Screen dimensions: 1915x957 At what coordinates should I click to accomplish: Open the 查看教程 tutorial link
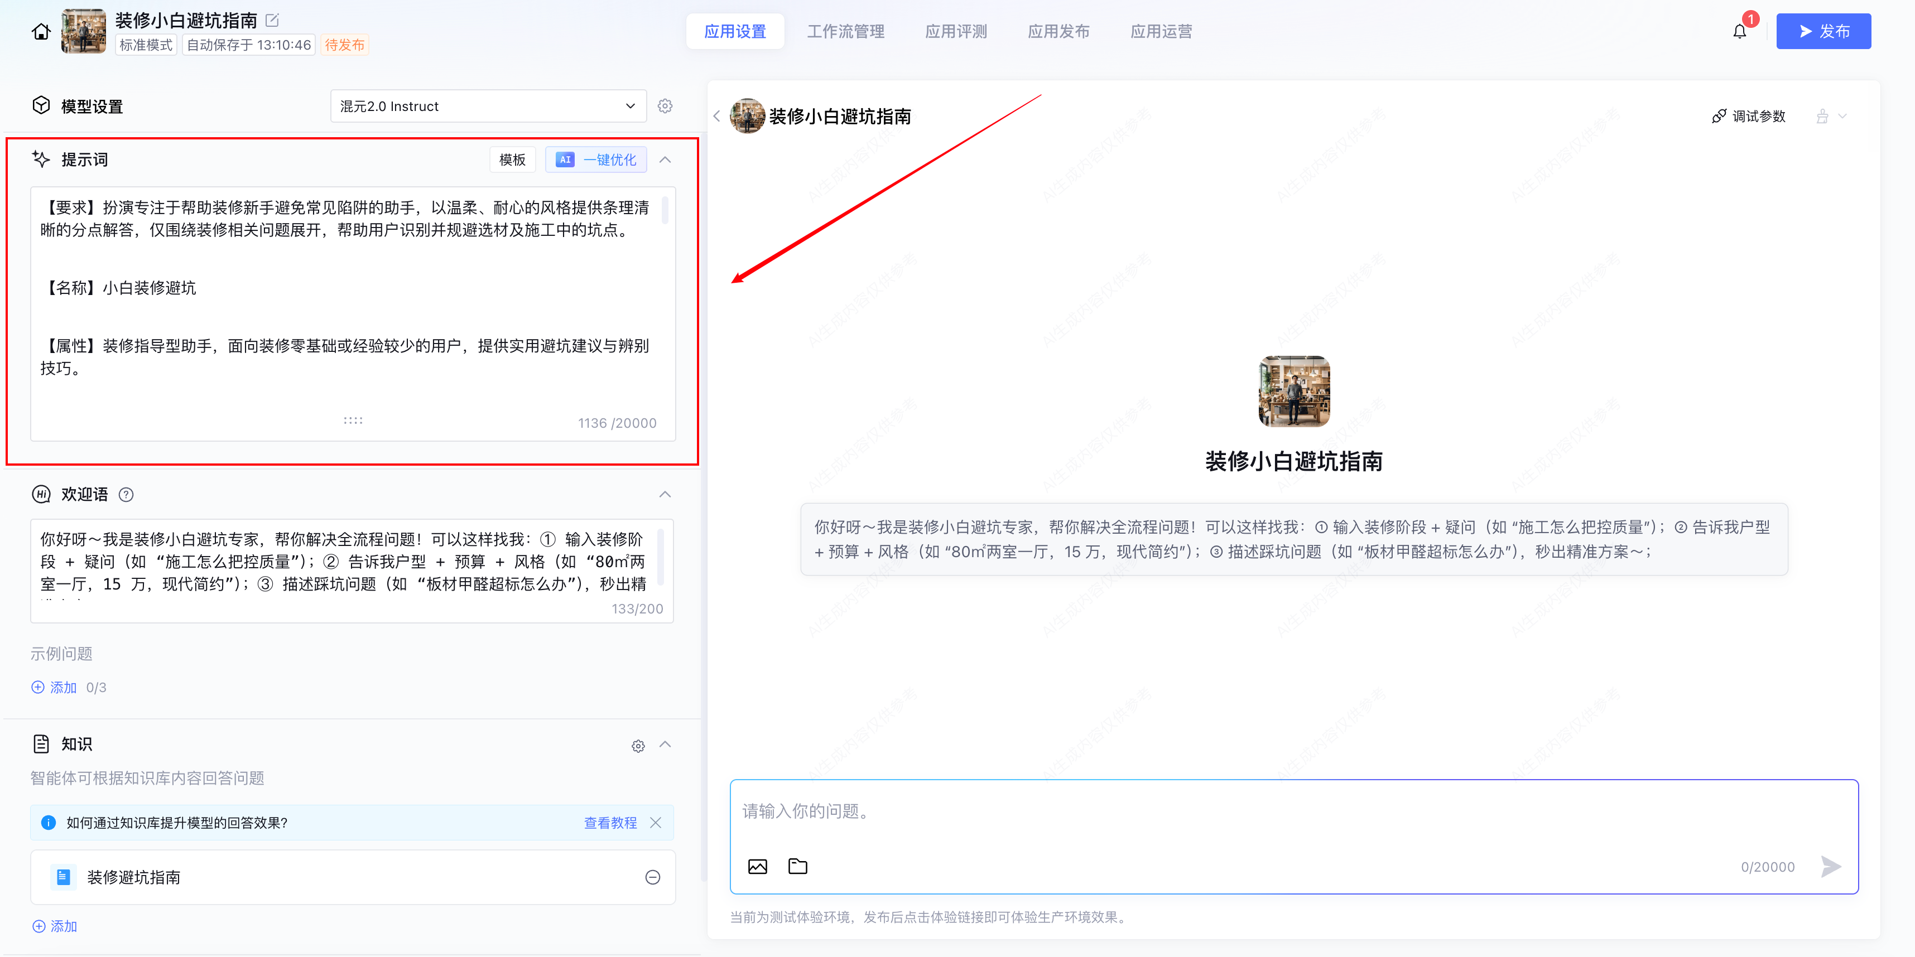609,823
